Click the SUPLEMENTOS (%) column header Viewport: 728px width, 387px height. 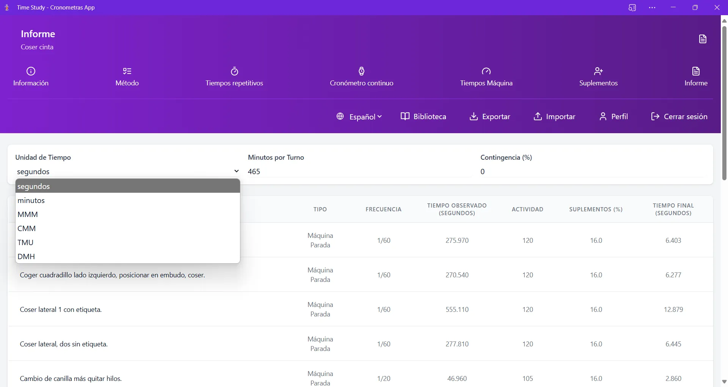(x=596, y=209)
